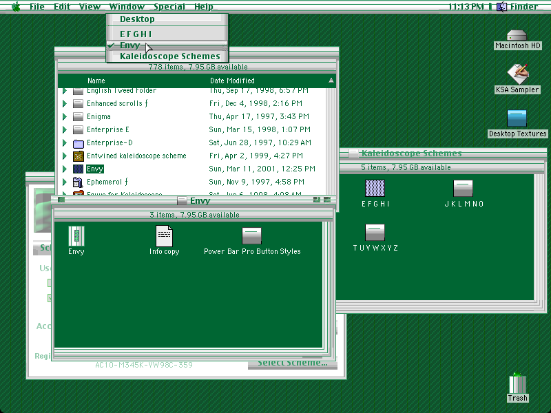Screen dimensions: 551x413
Task: Expand the Envy folder disclosure triangle
Action: pyautogui.click(x=64, y=169)
